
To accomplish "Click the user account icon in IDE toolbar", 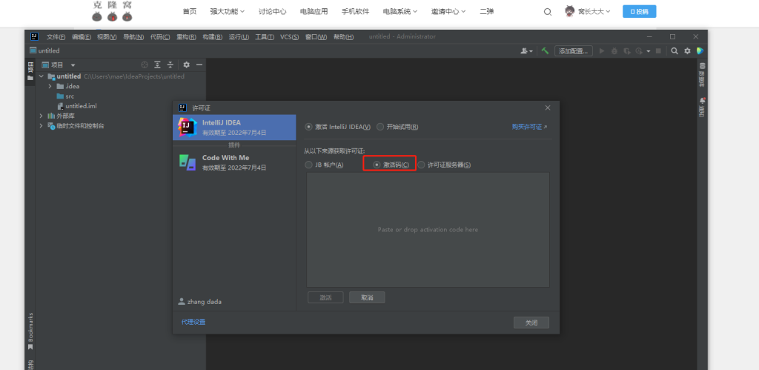I will pyautogui.click(x=524, y=51).
